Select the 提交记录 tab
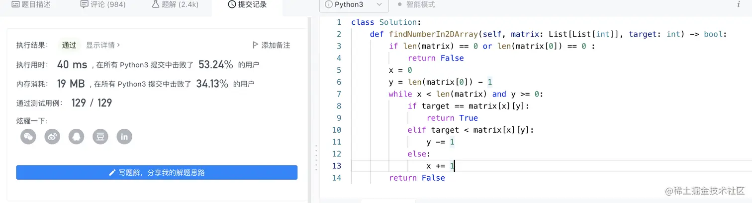The height and width of the screenshot is (203, 752). [247, 4]
